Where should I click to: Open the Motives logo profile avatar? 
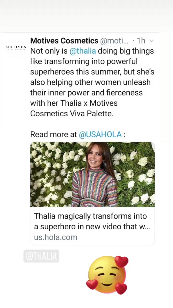[16, 47]
